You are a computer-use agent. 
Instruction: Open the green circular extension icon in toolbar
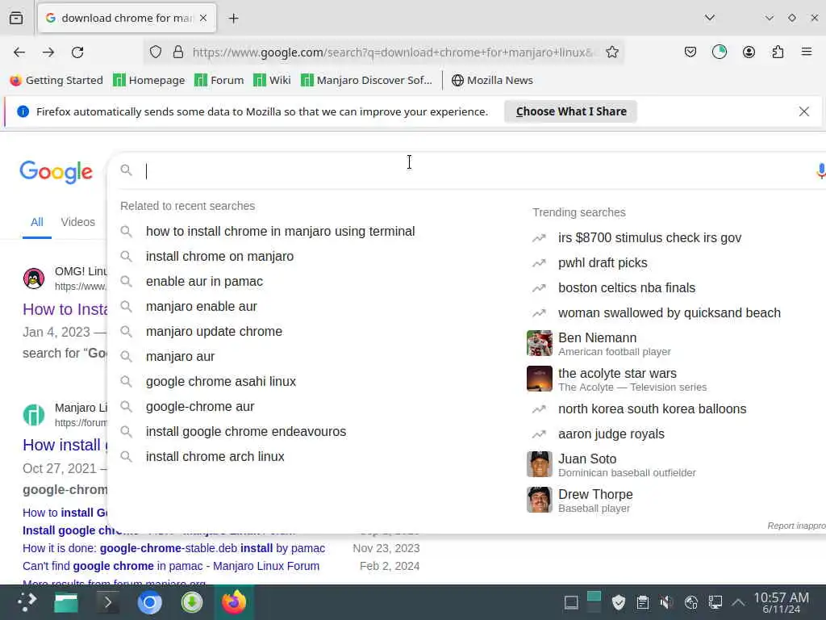click(719, 52)
